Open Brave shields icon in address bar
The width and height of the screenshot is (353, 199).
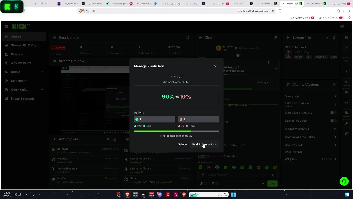pos(81,11)
